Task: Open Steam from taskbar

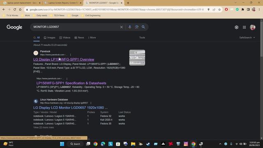Action: (148, 144)
